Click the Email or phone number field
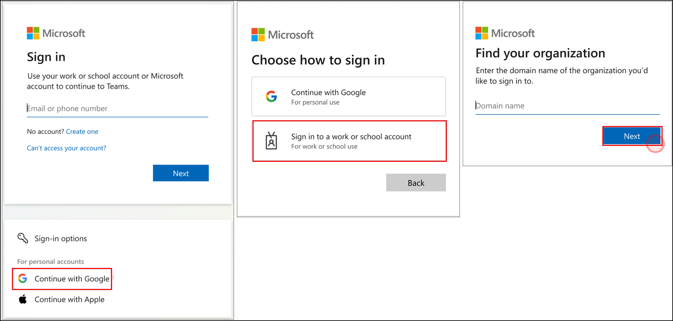The height and width of the screenshot is (321, 673). [117, 108]
